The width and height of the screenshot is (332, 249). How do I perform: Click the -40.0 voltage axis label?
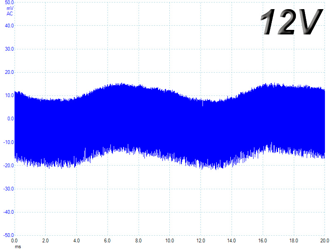tap(8, 212)
